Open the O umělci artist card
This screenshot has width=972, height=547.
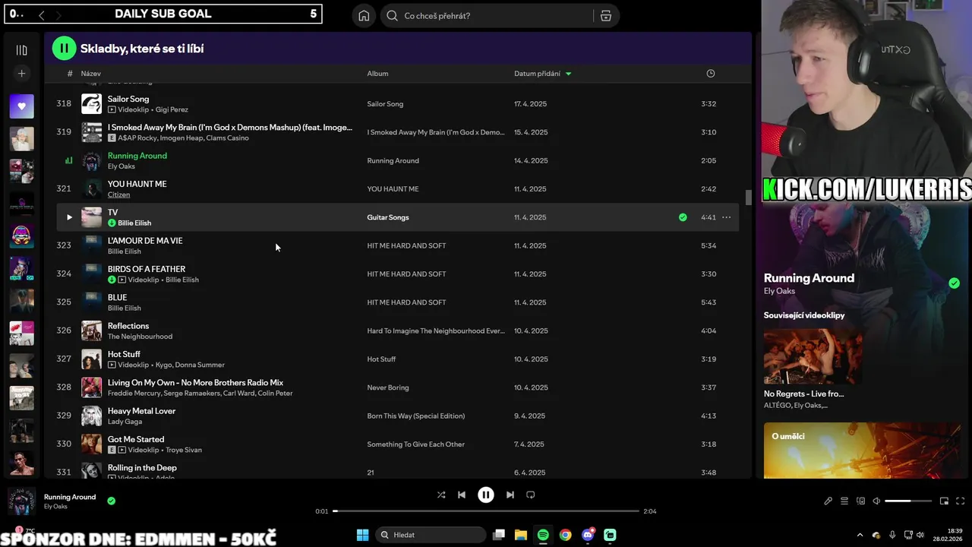coord(863,451)
